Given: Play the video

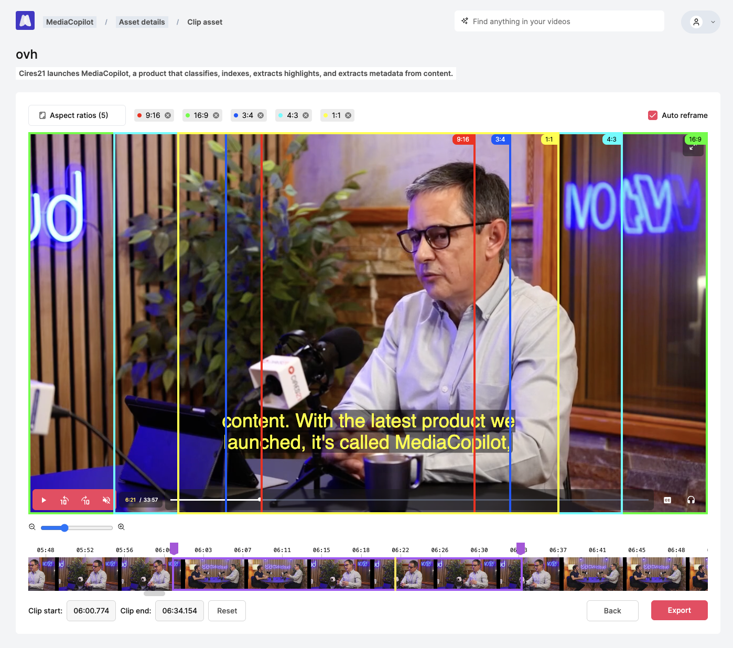Looking at the screenshot, I should click(44, 500).
